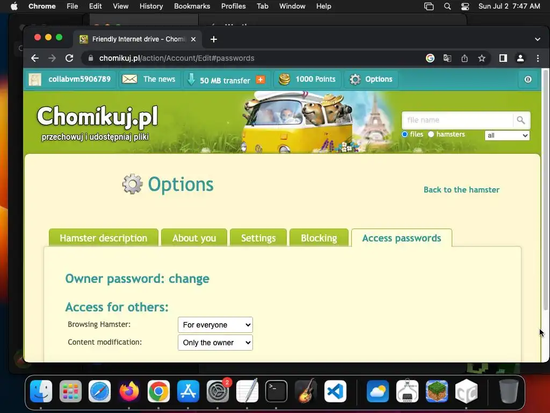Open Browsing Hamster dropdown

215,325
